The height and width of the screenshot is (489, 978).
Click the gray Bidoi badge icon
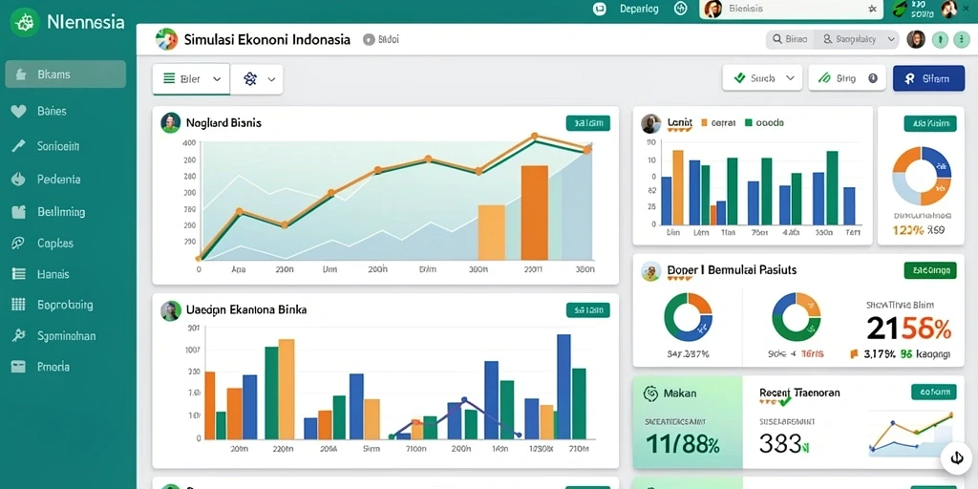[x=368, y=40]
